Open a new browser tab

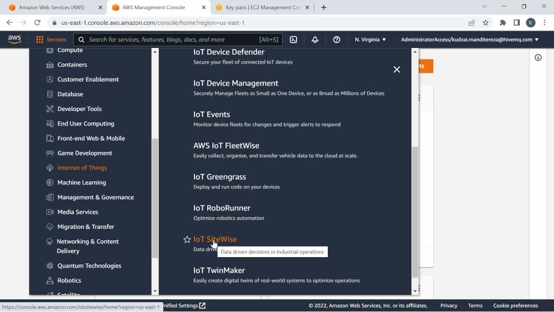point(324,8)
